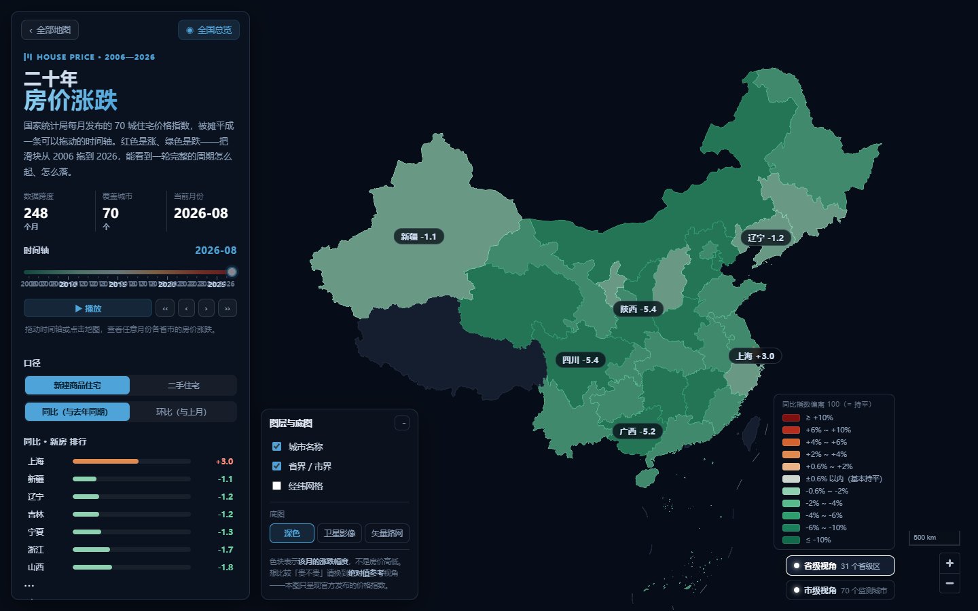Select 吉林 row in ranking list
The height and width of the screenshot is (611, 978).
pyautogui.click(x=130, y=514)
